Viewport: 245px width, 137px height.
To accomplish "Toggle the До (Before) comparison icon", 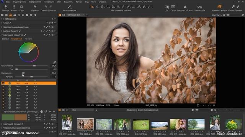I will pyautogui.click(x=167, y=7).
